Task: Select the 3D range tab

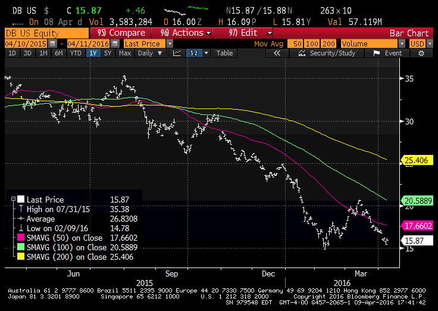Action: (27, 53)
